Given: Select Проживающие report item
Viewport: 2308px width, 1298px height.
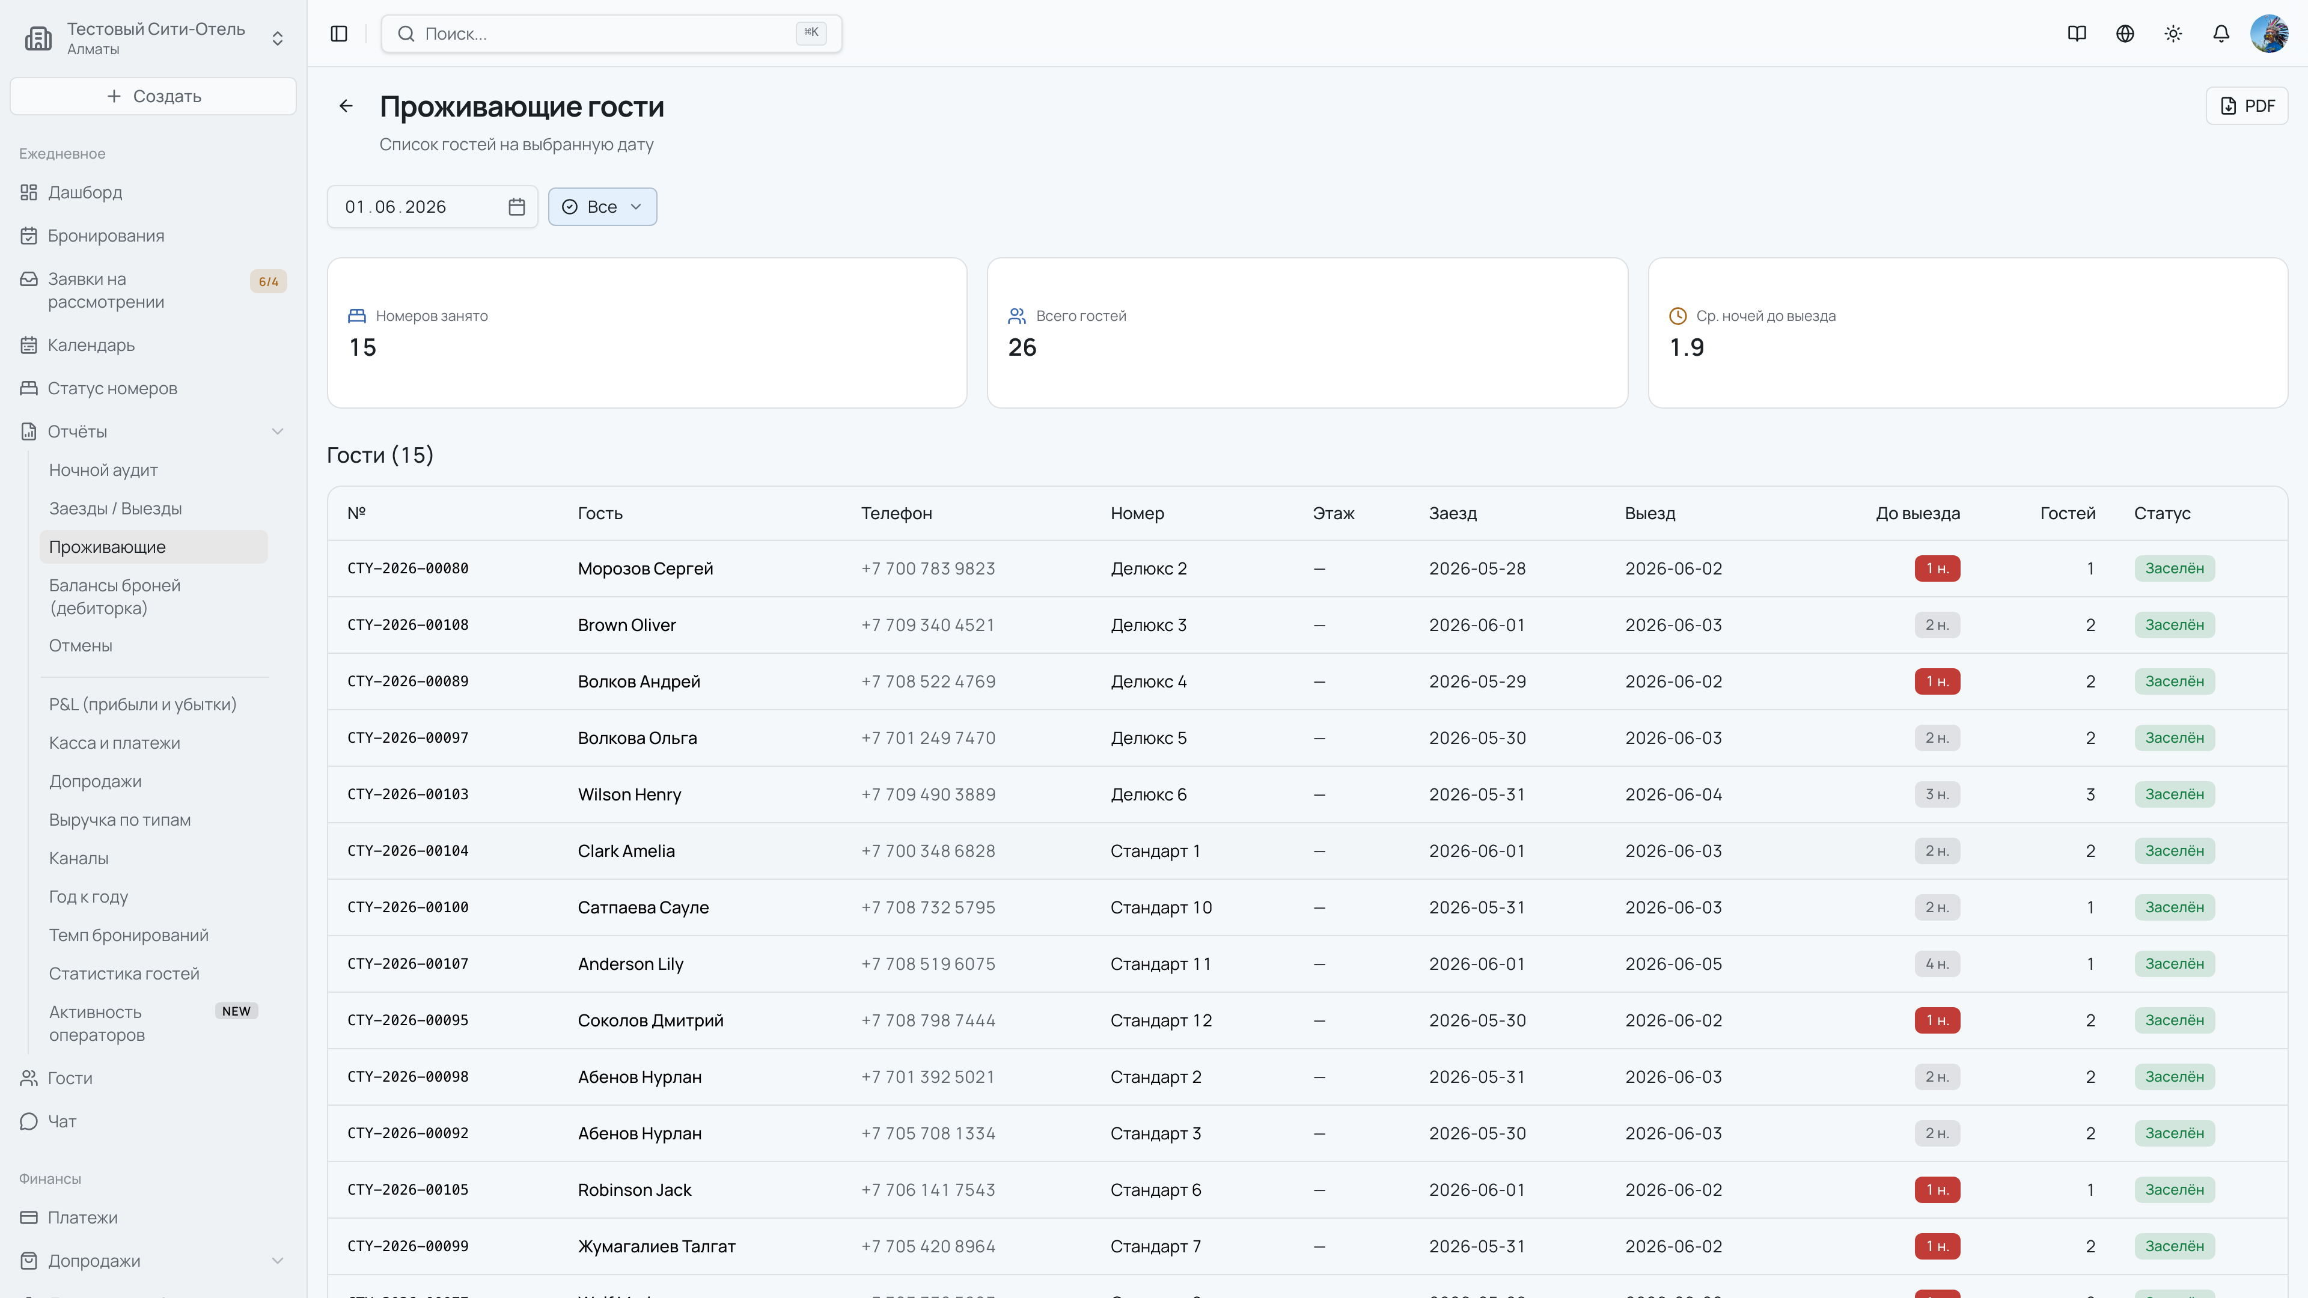Looking at the screenshot, I should [x=153, y=547].
